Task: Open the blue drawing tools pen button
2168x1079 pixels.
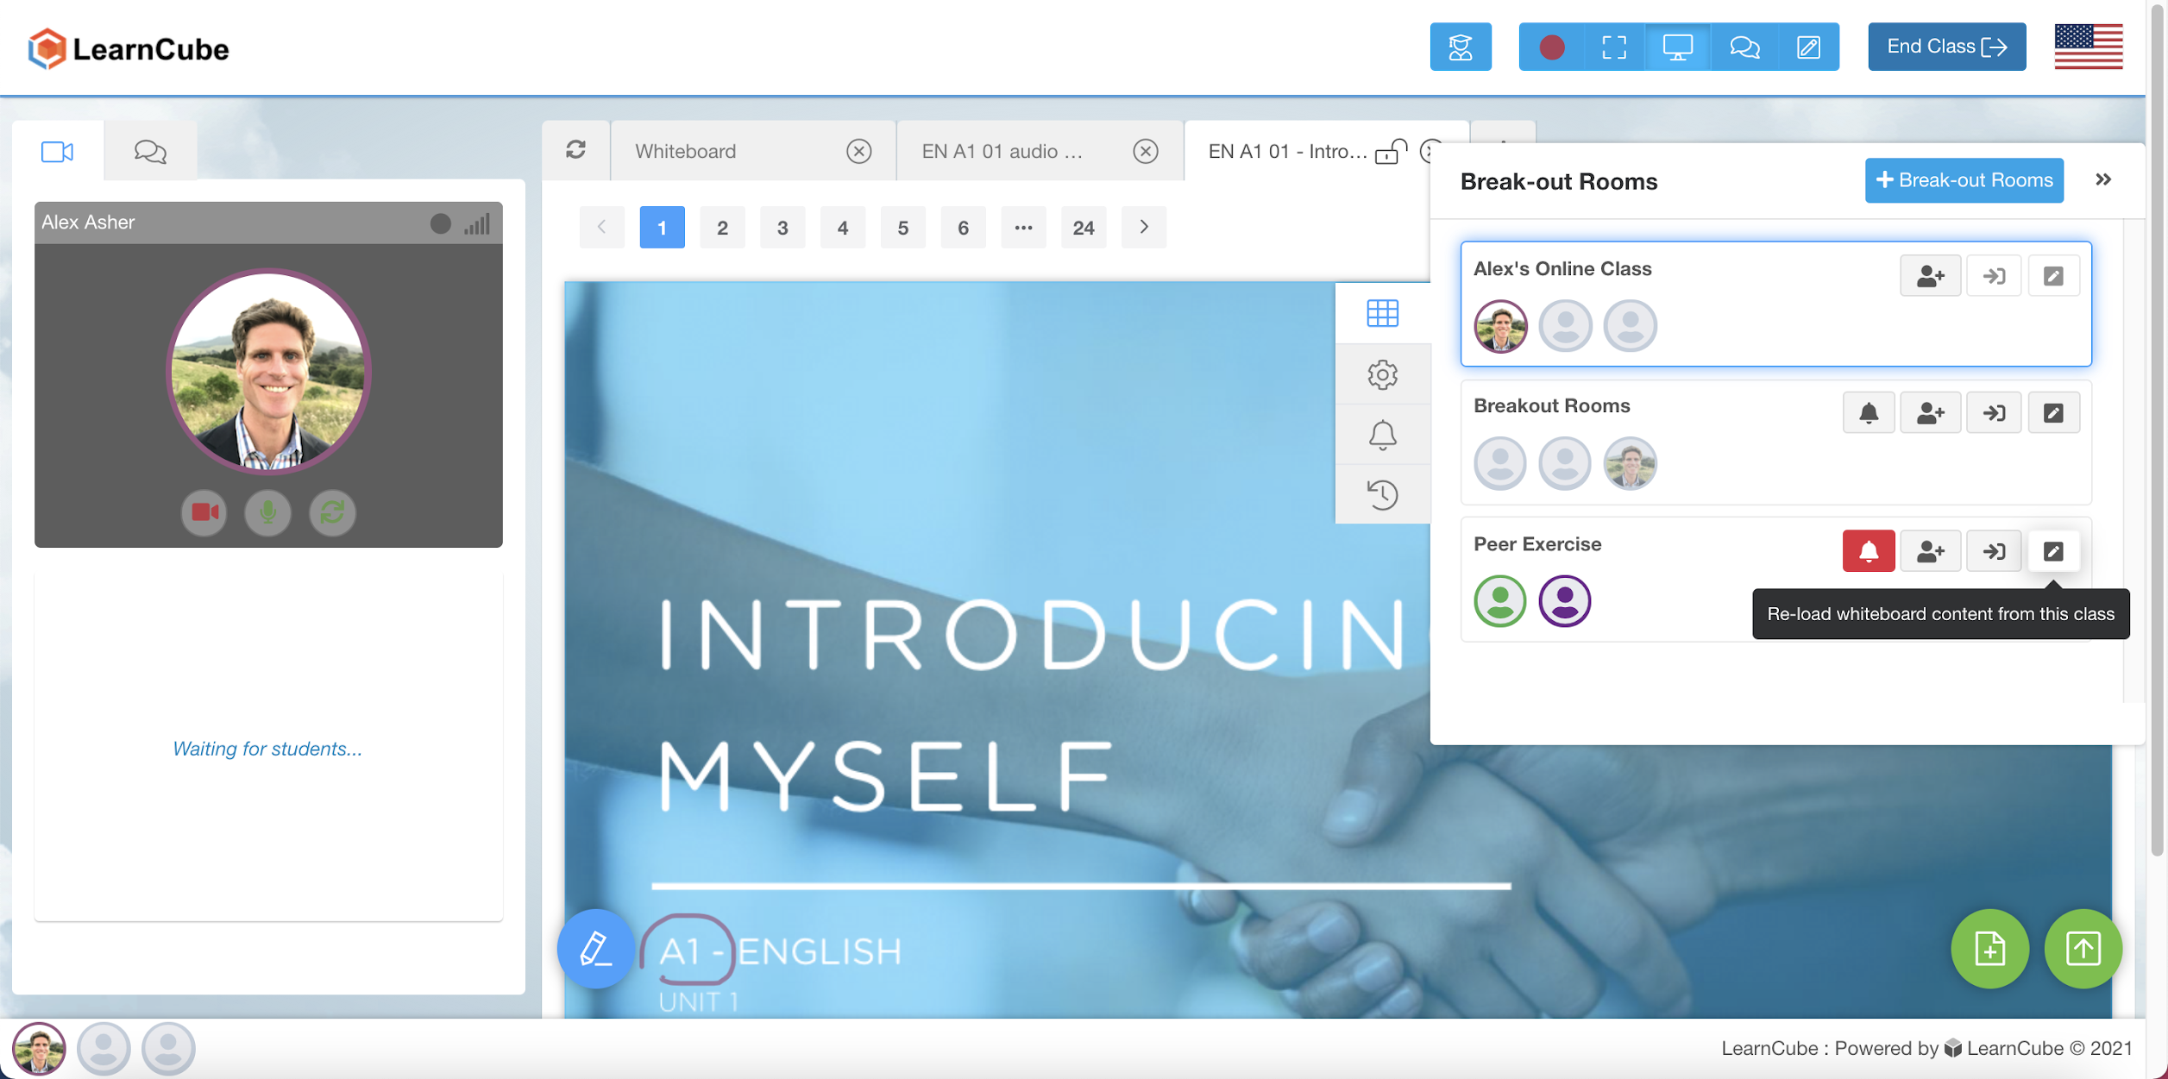Action: click(x=595, y=949)
